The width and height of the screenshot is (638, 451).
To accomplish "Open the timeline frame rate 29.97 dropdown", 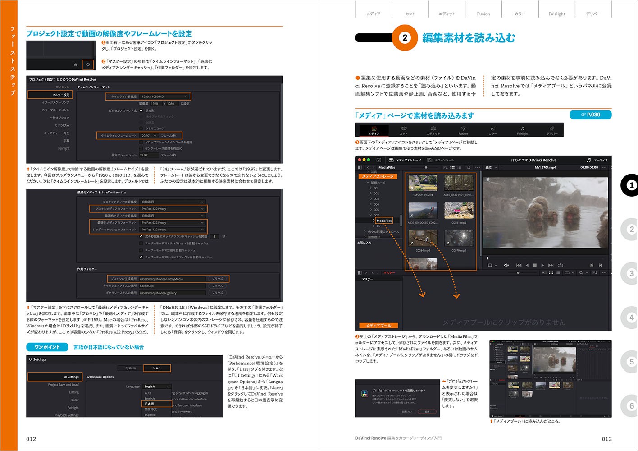I will click(149, 136).
